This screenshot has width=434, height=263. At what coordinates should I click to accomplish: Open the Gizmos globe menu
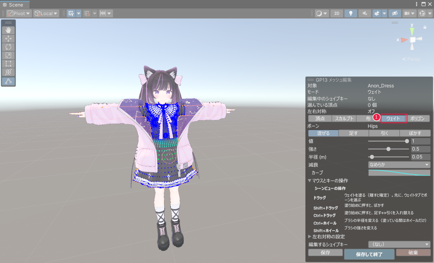(422, 13)
